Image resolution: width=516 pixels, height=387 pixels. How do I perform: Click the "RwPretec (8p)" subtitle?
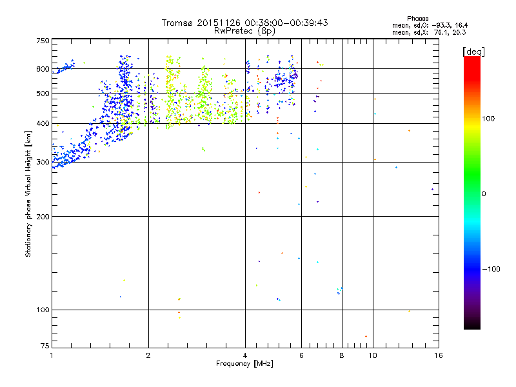244,31
